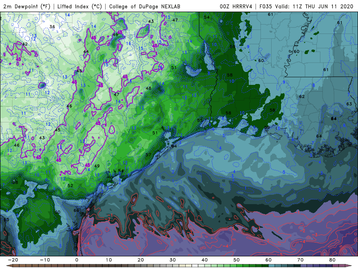This screenshot has width=358, height=268.
Task: Click the "30" color bar label
Action: click(173, 260)
